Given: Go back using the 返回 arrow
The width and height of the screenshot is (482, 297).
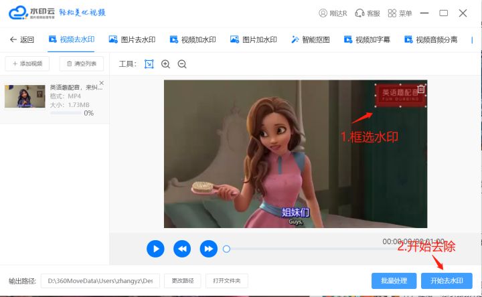Looking at the screenshot, I should [21, 39].
